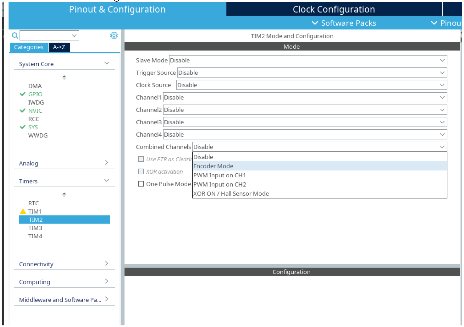The width and height of the screenshot is (464, 327).
Task: Click the TIM1 warning icon
Action: 23,212
